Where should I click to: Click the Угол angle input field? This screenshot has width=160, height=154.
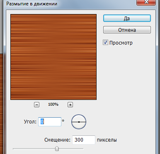tap(50, 122)
